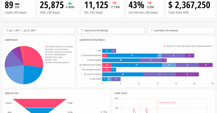The image size is (217, 113).
Task: Toggle the Website Referral series in legend
Action: coord(205,46)
